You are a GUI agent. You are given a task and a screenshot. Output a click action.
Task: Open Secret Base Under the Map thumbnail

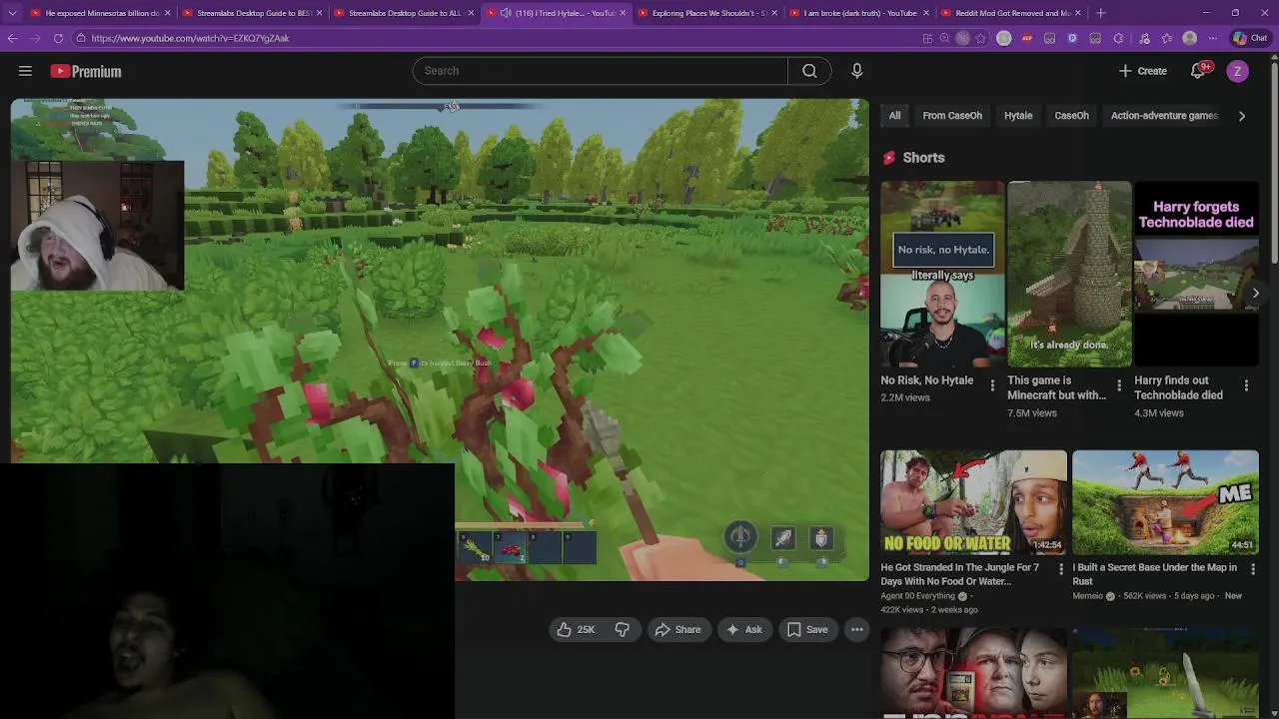click(x=1165, y=502)
